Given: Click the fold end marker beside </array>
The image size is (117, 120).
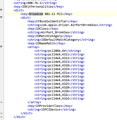Looking at the screenshot, I should [x=2, y=102].
